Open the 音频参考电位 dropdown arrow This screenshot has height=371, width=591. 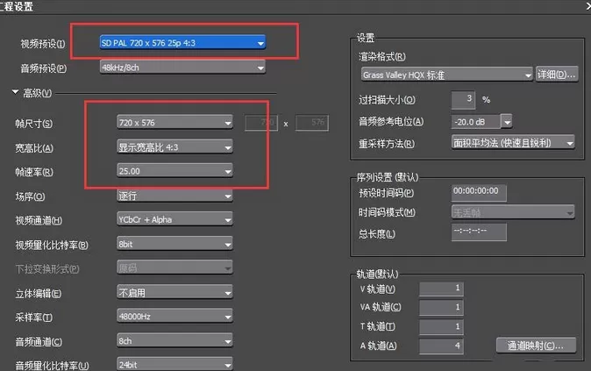pyautogui.click(x=507, y=122)
